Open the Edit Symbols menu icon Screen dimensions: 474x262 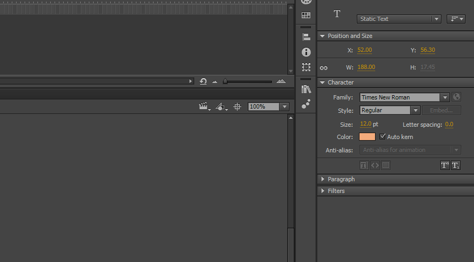click(x=221, y=107)
